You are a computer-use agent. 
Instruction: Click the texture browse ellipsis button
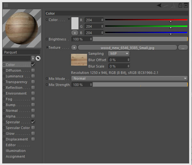tap(183, 48)
